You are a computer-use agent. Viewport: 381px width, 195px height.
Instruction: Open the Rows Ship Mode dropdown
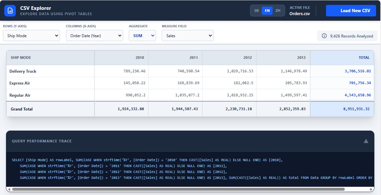(32, 36)
